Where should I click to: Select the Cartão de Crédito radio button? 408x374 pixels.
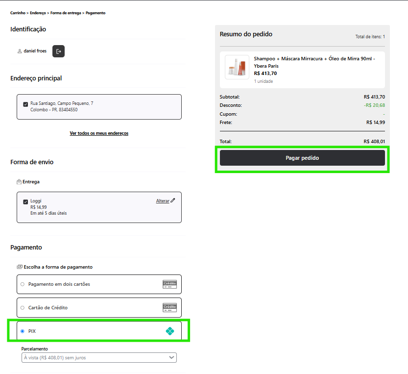click(x=23, y=308)
